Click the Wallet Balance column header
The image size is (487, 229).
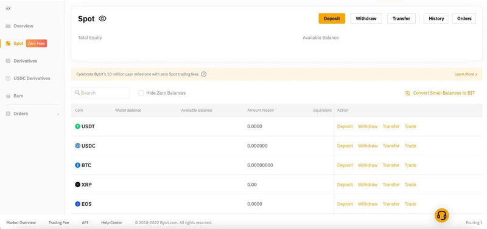pos(128,111)
